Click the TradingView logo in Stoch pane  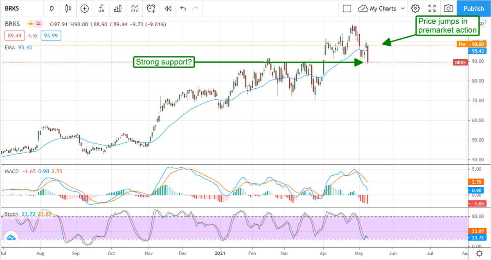click(11, 237)
